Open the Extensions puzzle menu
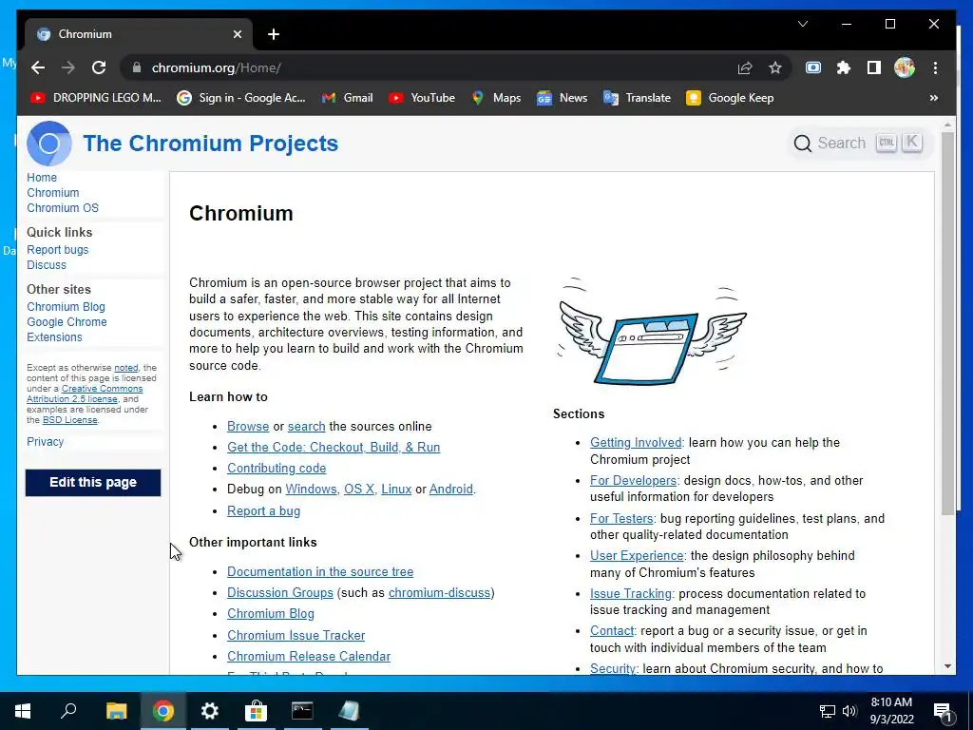 [844, 67]
